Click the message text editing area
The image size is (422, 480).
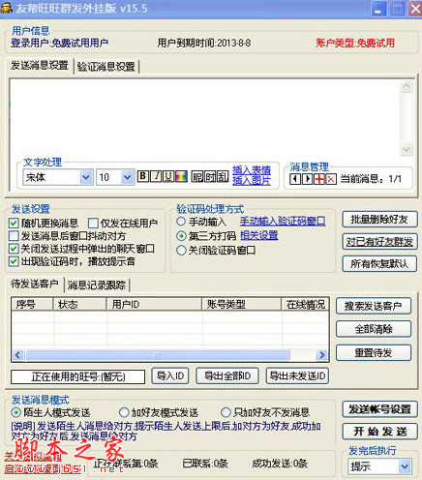(204, 118)
